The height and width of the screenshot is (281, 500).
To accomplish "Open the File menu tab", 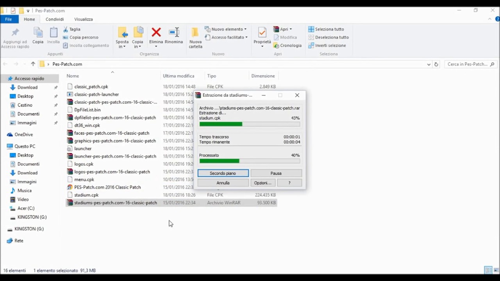I will point(8,19).
